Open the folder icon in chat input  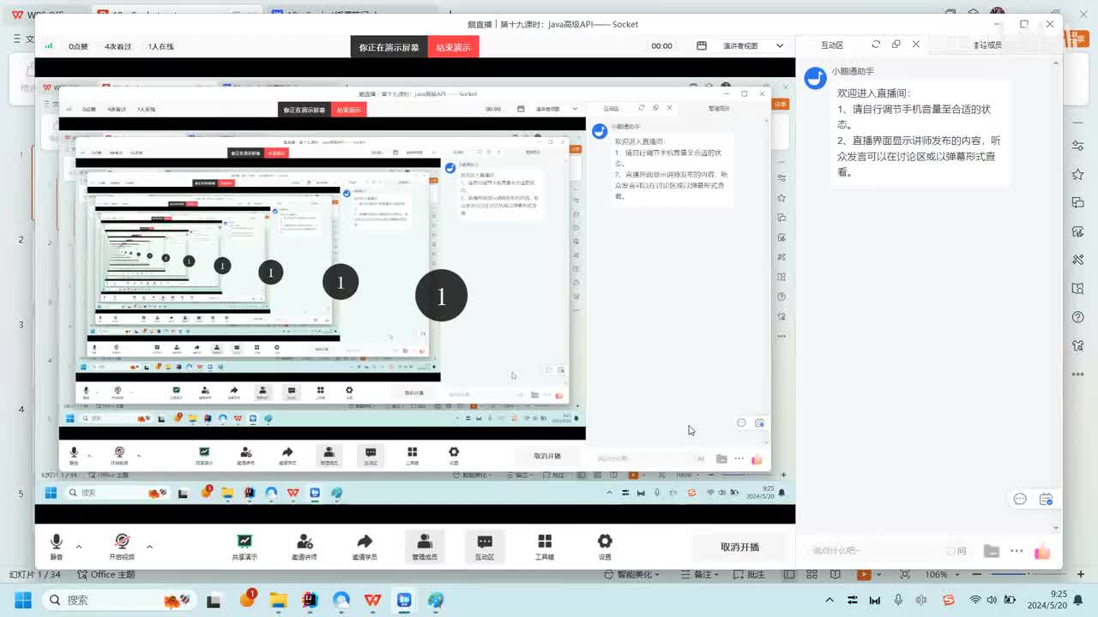click(992, 551)
